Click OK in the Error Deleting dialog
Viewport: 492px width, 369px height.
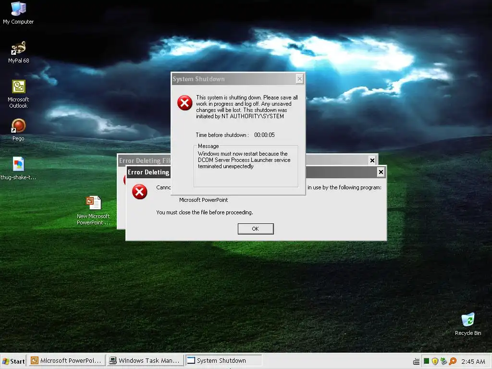click(x=256, y=229)
